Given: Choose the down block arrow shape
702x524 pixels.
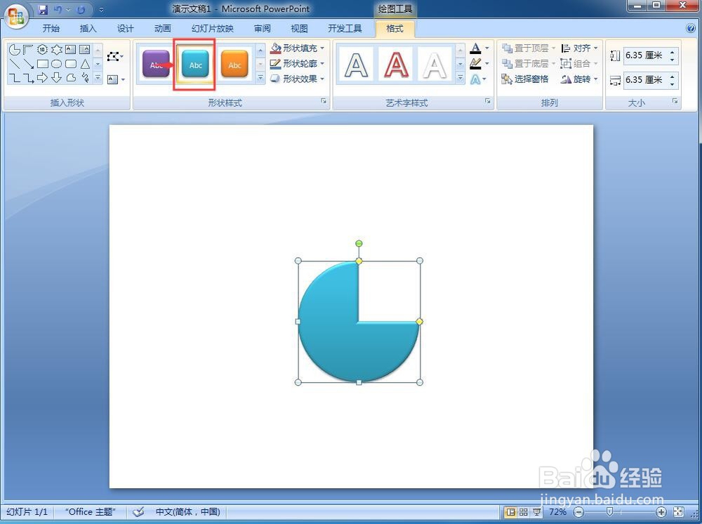Looking at the screenshot, I should [56, 78].
